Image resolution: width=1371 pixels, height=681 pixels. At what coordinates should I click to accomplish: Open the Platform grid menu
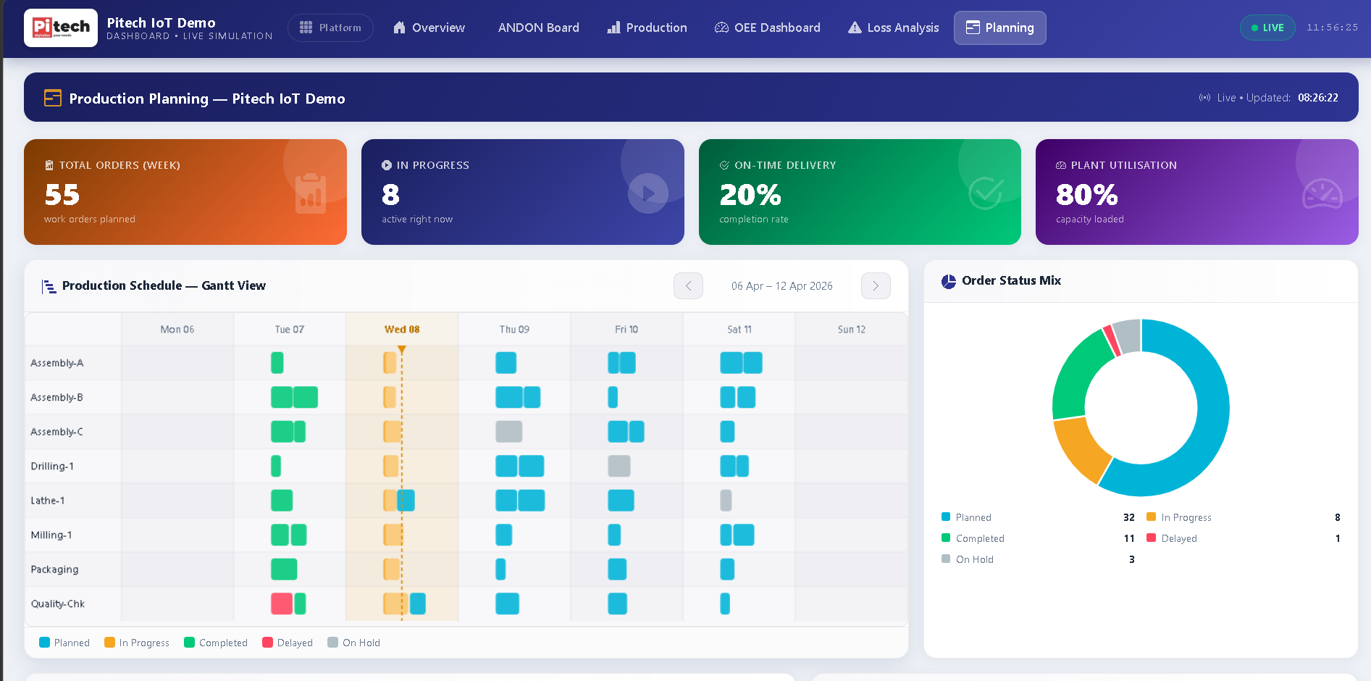coord(330,28)
